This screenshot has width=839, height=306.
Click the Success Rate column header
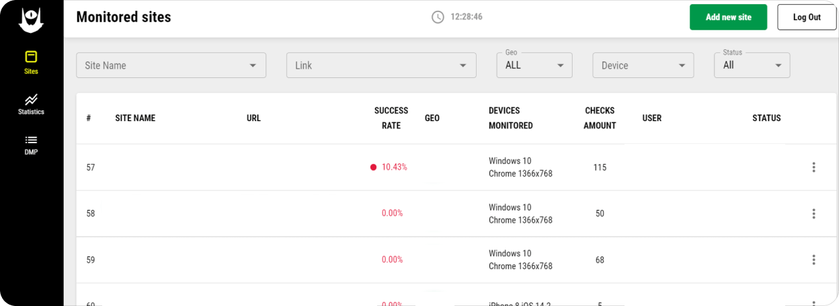(391, 118)
